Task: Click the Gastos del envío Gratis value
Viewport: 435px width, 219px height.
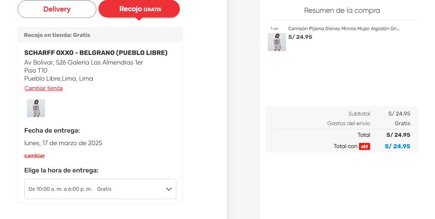Action: pyautogui.click(x=403, y=123)
